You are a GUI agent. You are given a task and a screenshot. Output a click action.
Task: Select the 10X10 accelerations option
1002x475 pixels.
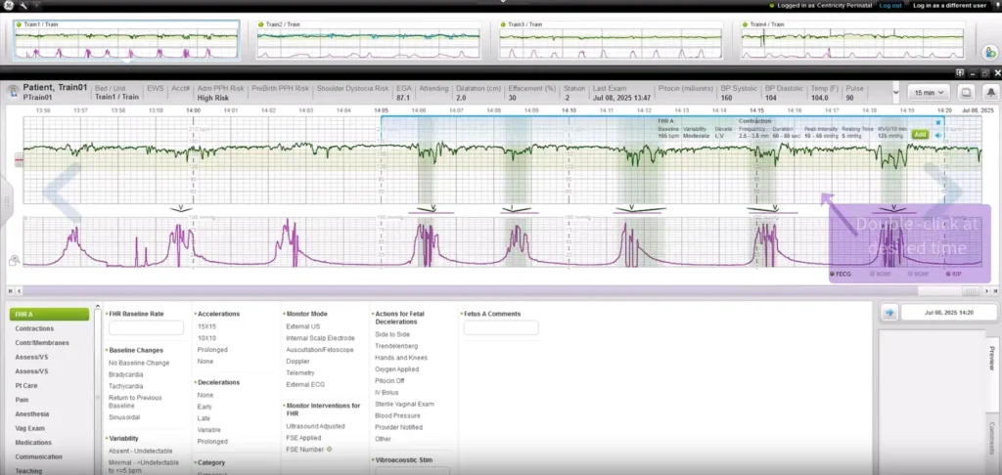point(206,338)
